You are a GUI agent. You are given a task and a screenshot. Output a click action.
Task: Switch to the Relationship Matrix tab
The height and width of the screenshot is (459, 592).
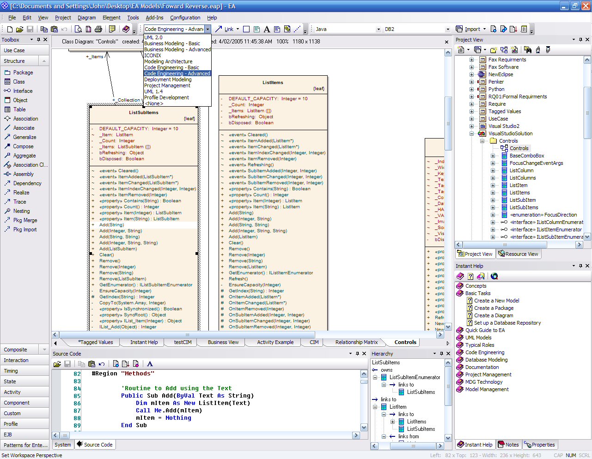[x=356, y=342]
